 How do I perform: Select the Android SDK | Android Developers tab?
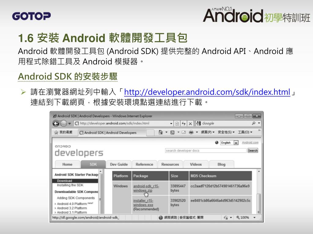point(112,133)
